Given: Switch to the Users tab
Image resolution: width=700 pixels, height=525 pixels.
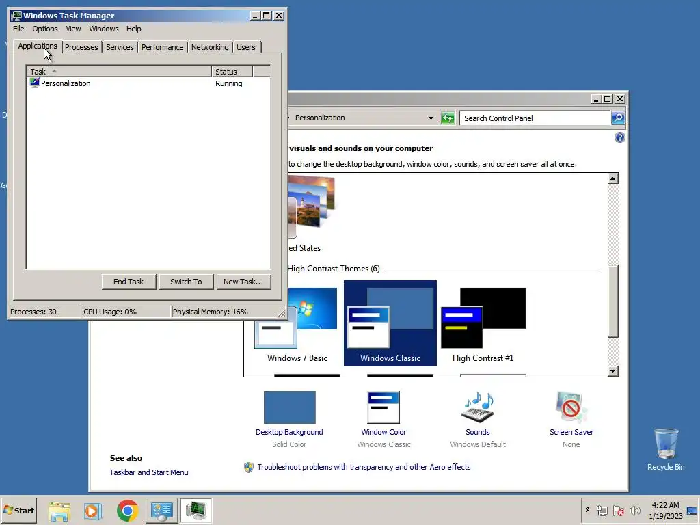Looking at the screenshot, I should tap(246, 47).
